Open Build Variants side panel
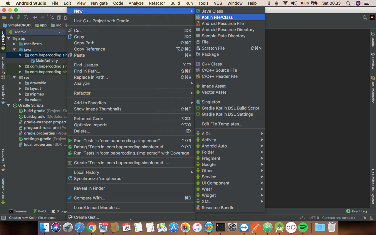Viewport: 376px width, 235px height. tap(3, 191)
